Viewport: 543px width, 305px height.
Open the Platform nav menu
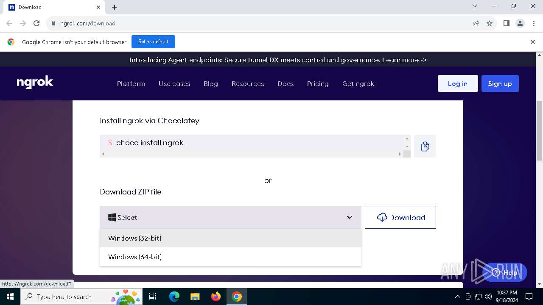click(x=131, y=83)
